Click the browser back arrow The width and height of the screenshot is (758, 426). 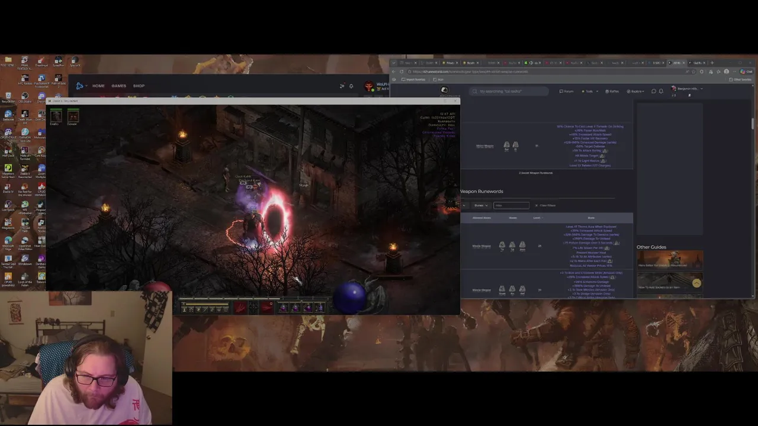pos(394,72)
